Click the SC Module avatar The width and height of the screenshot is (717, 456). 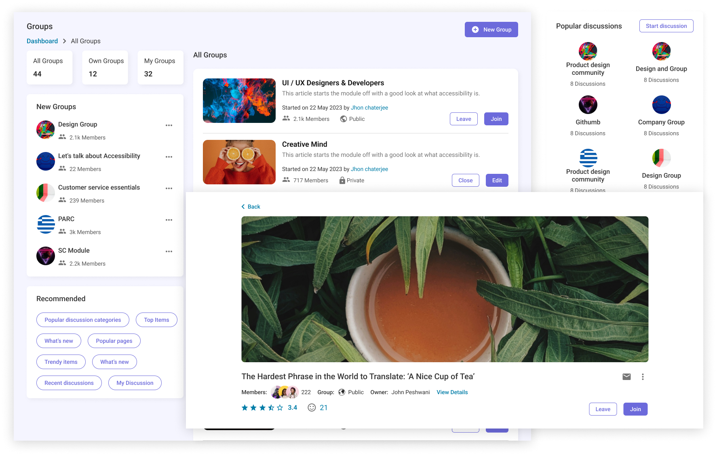(46, 256)
